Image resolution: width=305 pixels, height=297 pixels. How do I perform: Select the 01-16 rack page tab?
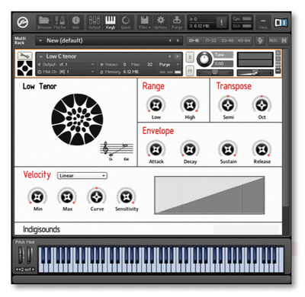coord(194,40)
